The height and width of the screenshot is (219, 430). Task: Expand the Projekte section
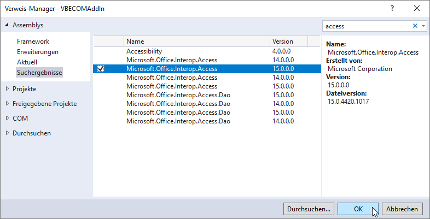[7, 89]
